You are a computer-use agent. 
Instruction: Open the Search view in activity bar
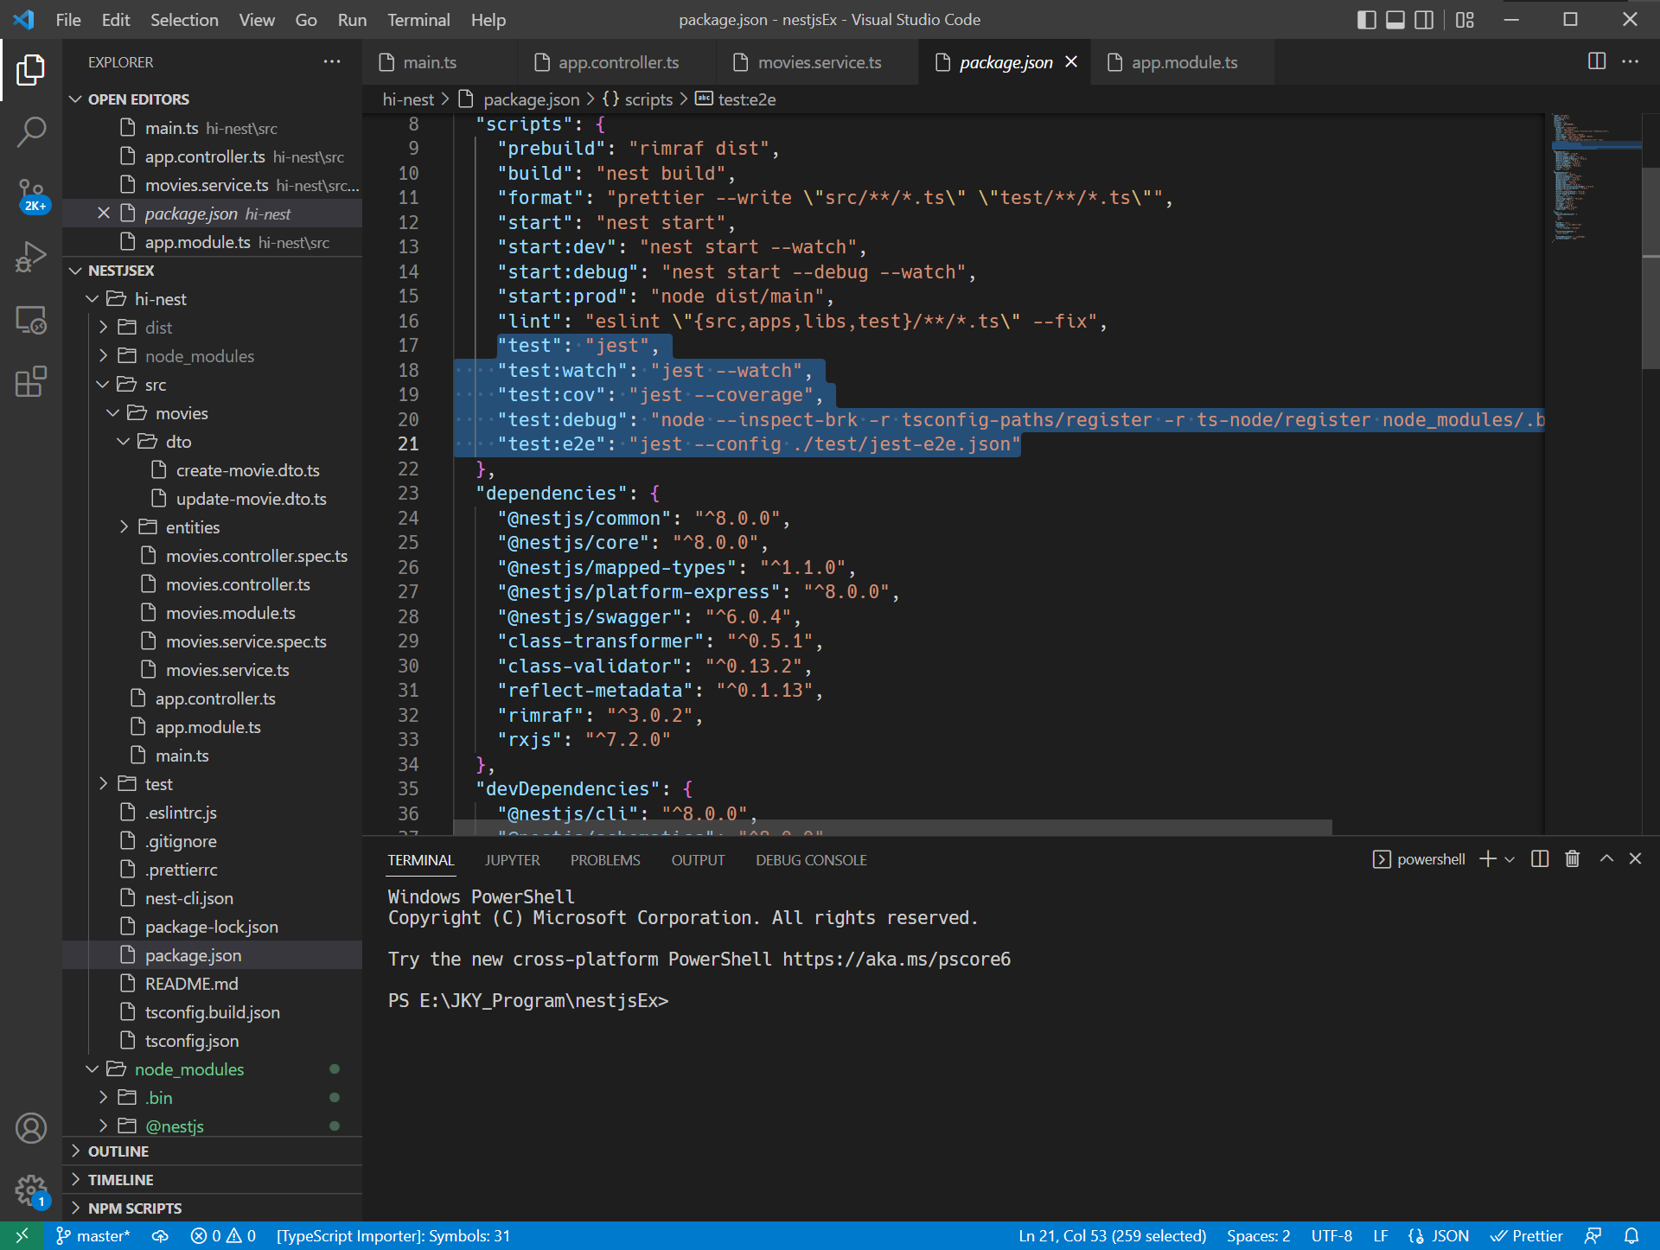tap(31, 132)
